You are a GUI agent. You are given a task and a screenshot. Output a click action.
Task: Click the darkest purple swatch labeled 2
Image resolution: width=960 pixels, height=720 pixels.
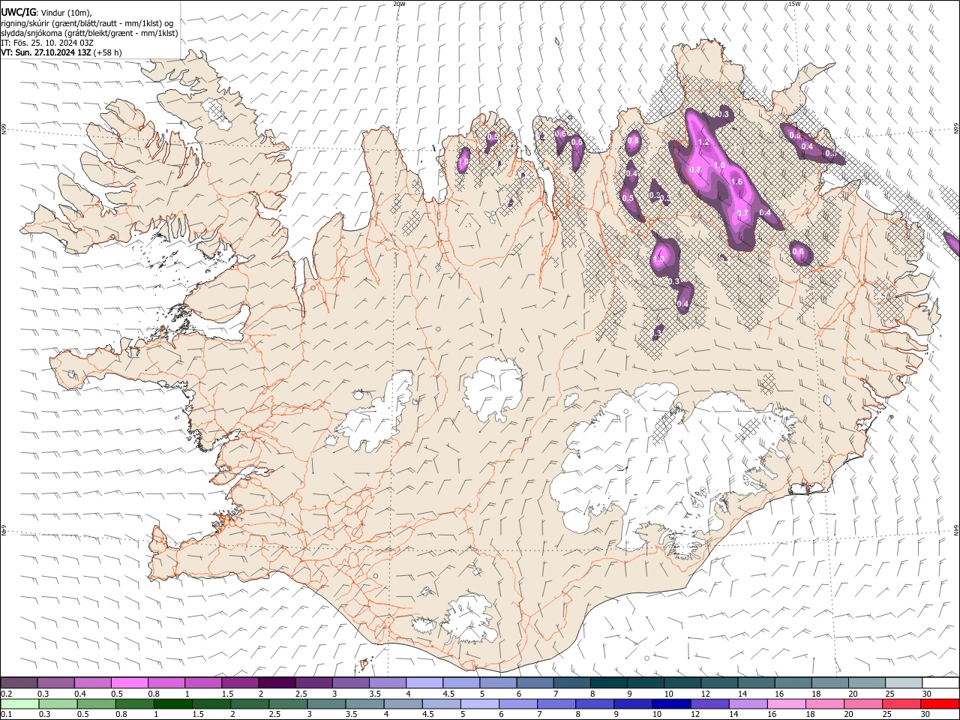coord(277,682)
